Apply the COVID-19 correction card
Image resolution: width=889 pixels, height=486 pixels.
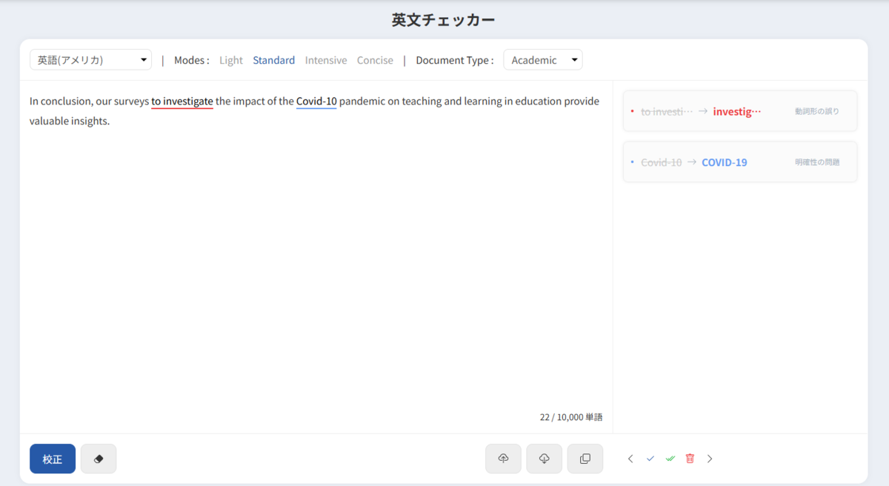tap(739, 162)
